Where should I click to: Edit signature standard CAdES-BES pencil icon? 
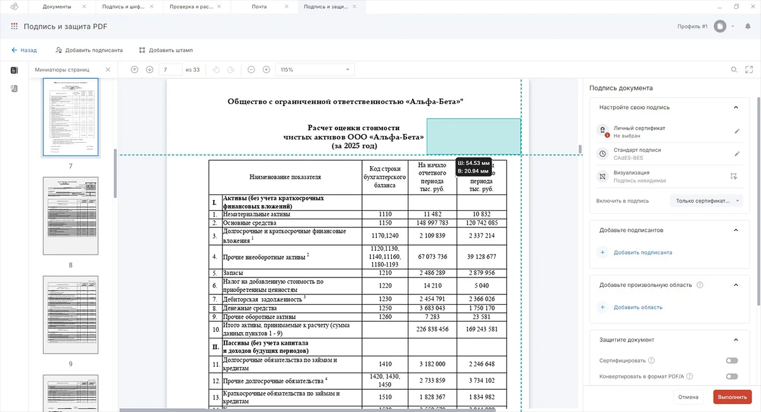pos(737,154)
